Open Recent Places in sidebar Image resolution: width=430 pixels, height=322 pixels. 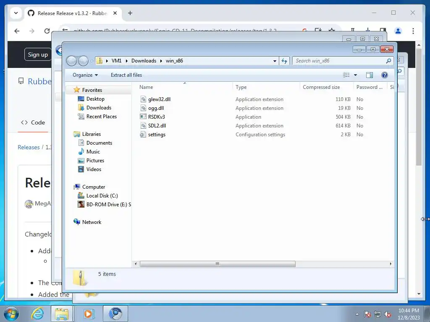(102, 117)
